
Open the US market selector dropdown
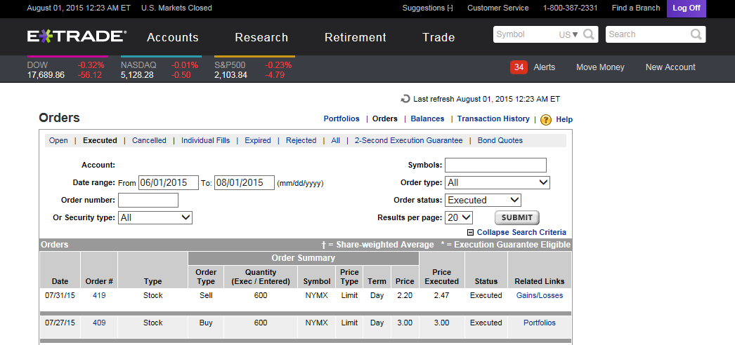click(x=568, y=34)
